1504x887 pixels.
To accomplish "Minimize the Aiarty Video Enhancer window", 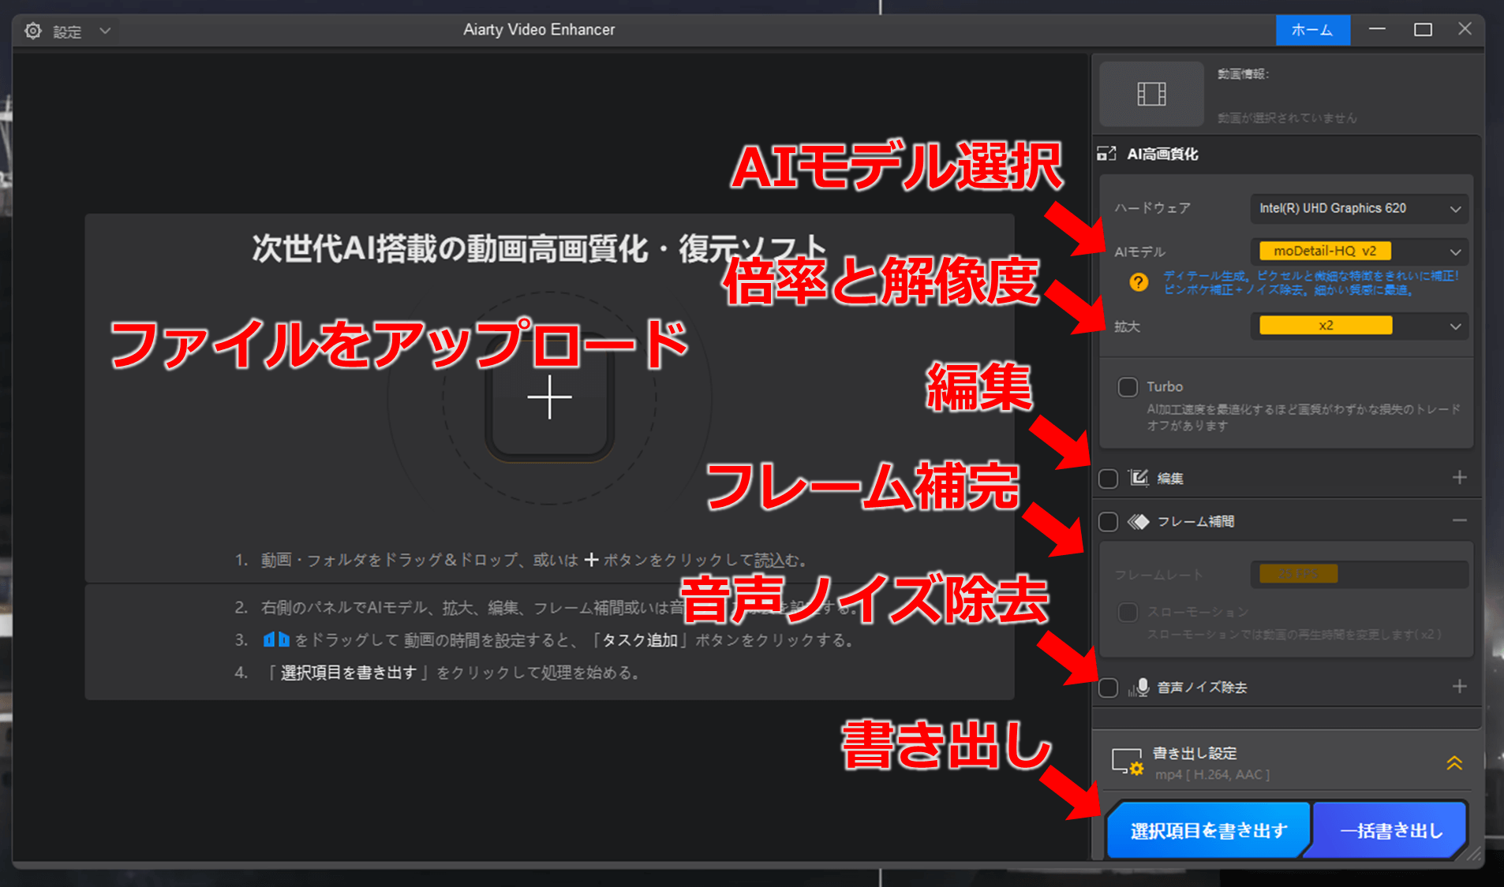I will [1377, 29].
